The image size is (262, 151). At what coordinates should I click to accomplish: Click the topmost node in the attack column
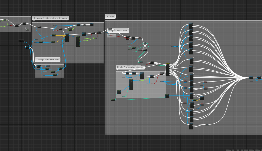[191, 26]
